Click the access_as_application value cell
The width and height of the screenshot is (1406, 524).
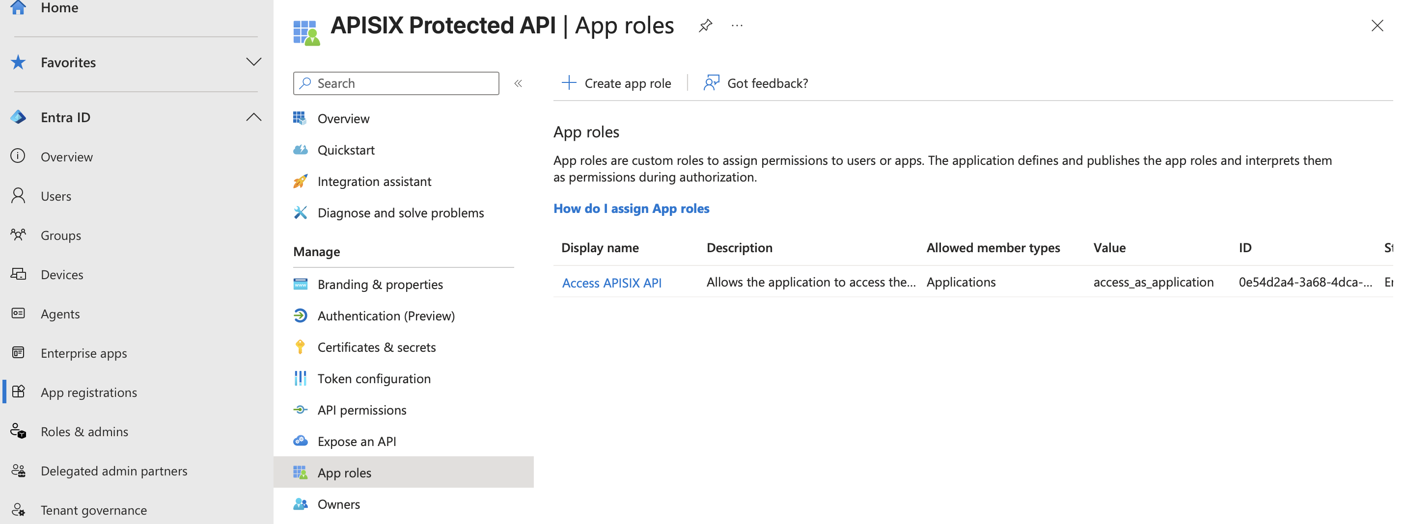coord(1153,283)
